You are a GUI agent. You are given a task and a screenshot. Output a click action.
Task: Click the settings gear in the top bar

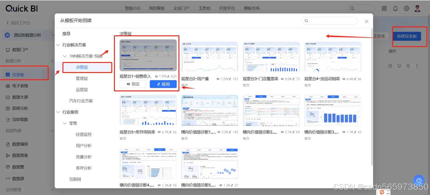coord(406,8)
